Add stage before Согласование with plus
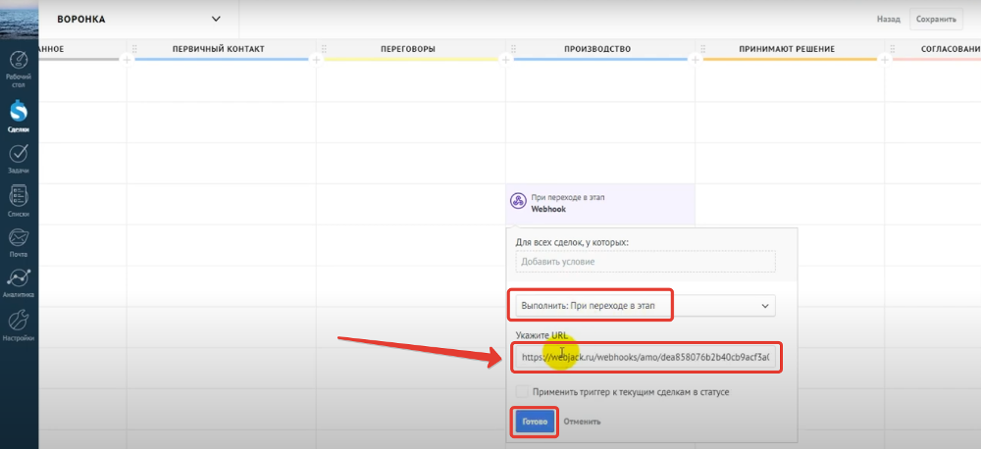The image size is (981, 449). coord(885,60)
